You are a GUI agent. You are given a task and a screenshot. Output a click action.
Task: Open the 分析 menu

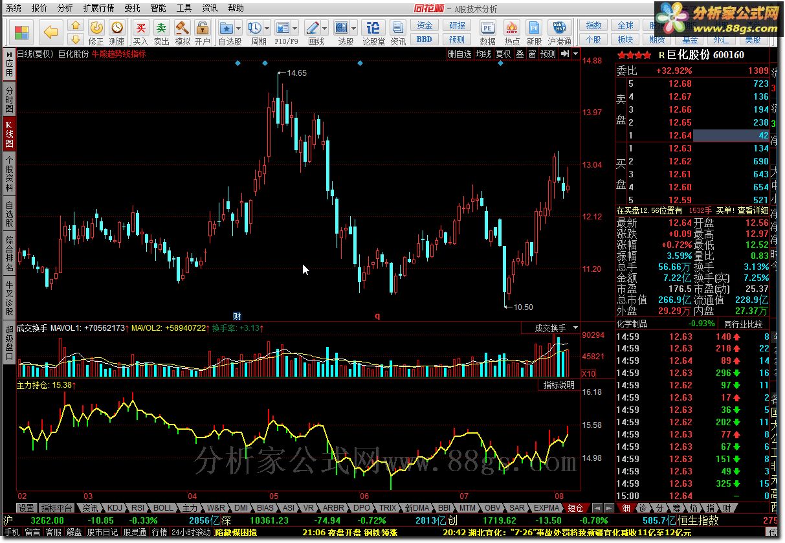(x=65, y=8)
